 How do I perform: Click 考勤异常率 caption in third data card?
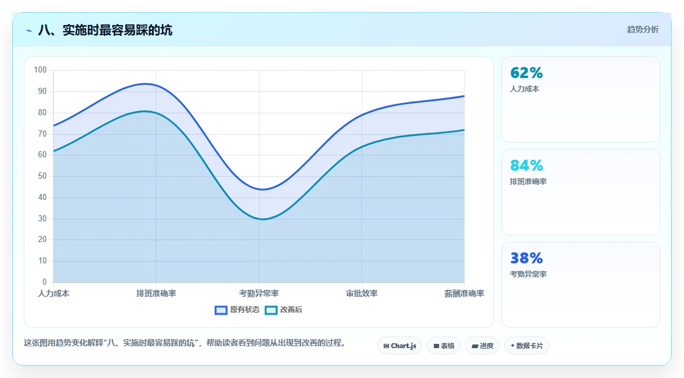point(528,274)
